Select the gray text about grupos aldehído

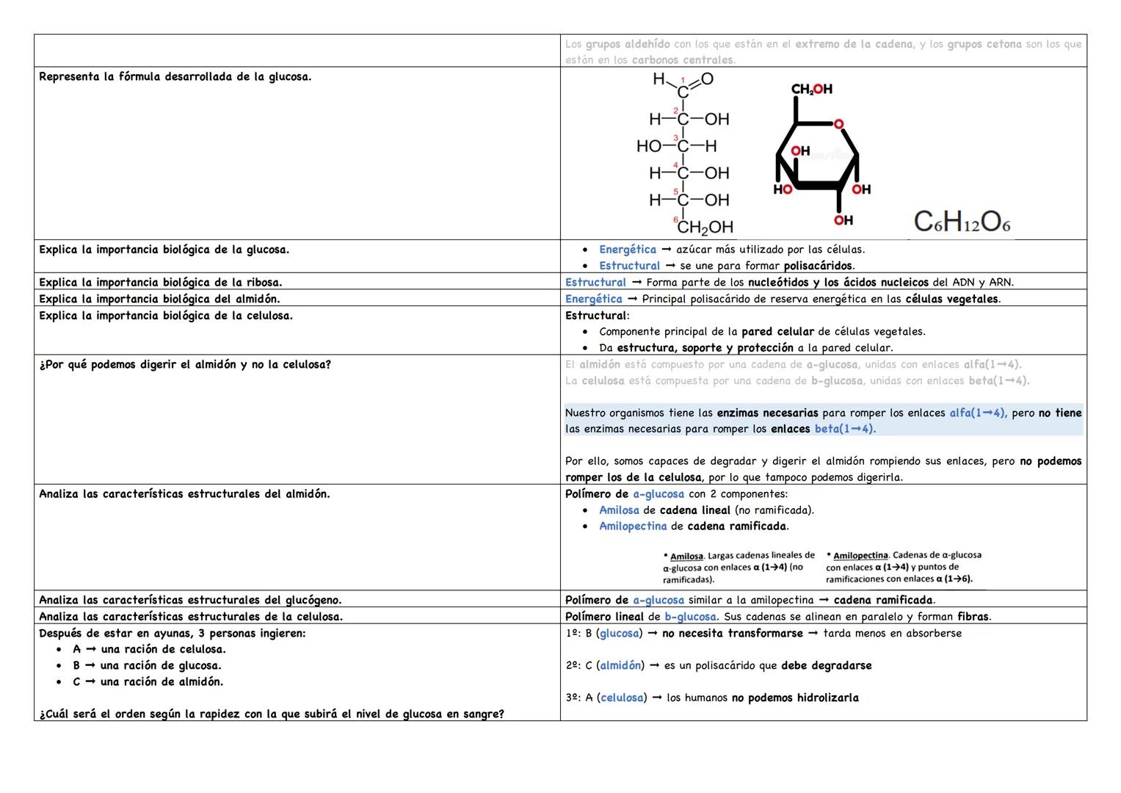pyautogui.click(x=822, y=51)
